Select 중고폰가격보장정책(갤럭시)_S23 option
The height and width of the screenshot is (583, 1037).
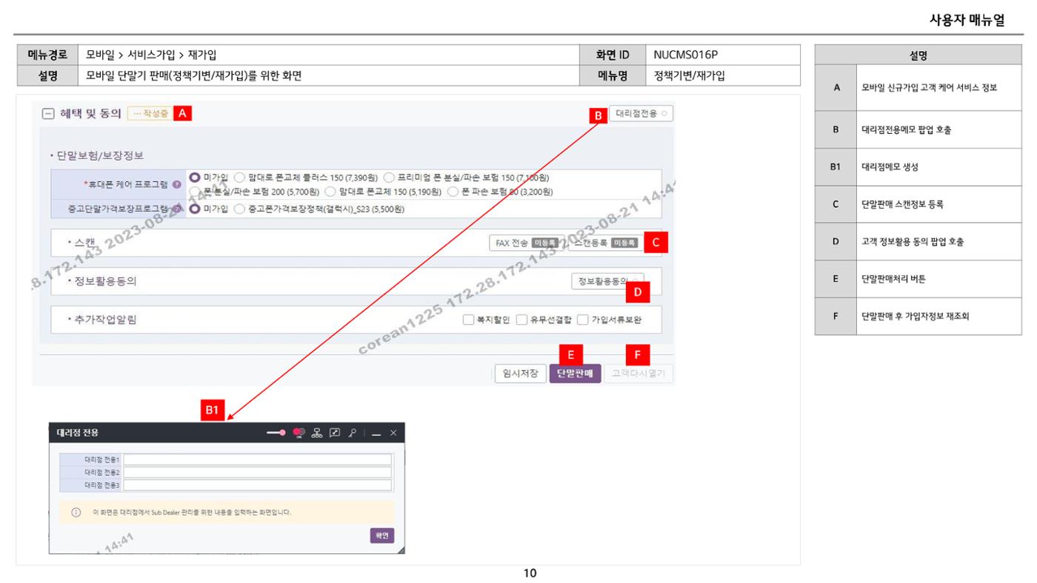pyautogui.click(x=239, y=209)
